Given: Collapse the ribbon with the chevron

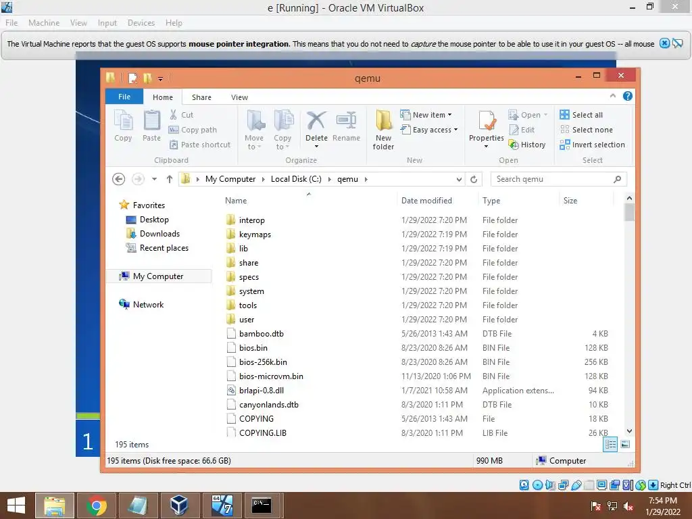Looking at the screenshot, I should [x=612, y=96].
